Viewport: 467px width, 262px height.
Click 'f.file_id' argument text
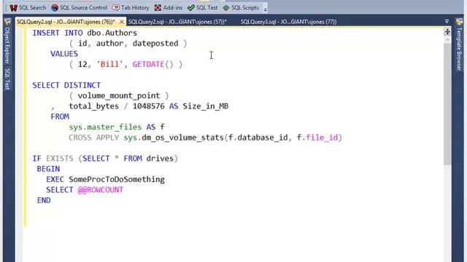(317, 138)
